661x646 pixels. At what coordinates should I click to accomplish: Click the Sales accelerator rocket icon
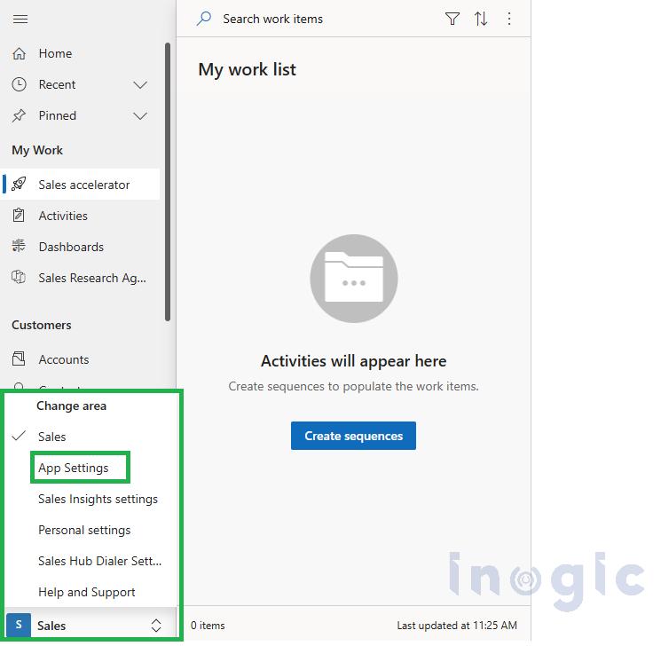[19, 185]
